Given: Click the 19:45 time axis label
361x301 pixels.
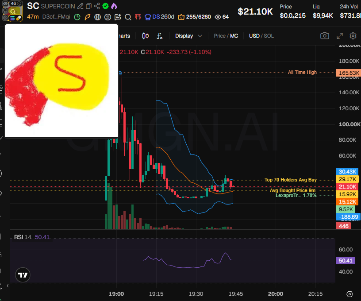Looking at the screenshot, I should point(236,294).
